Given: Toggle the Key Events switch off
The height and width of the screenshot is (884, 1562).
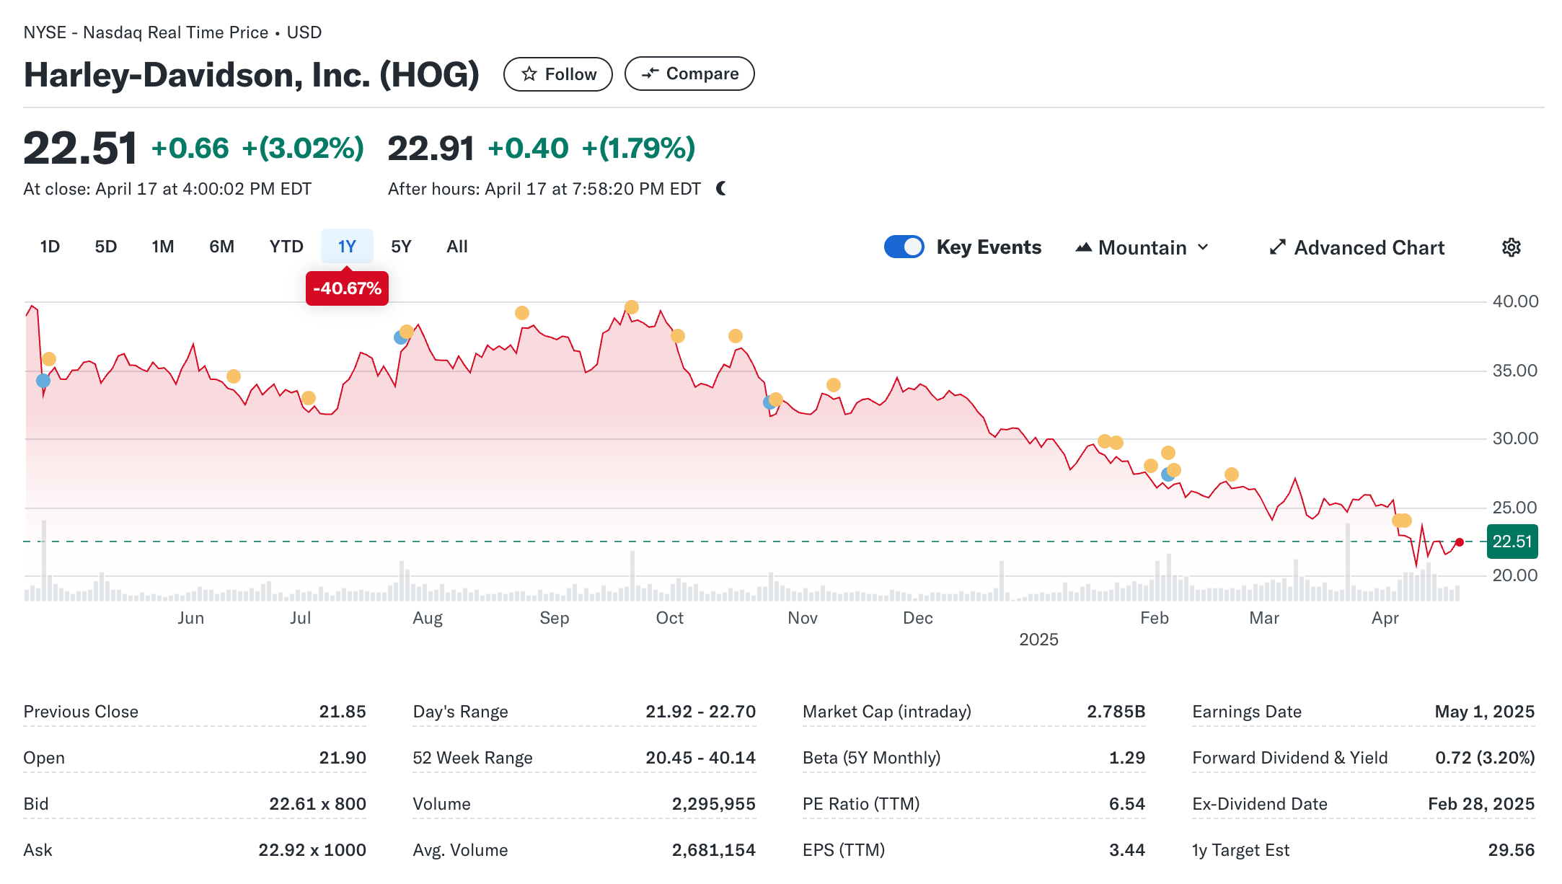Looking at the screenshot, I should 904,247.
